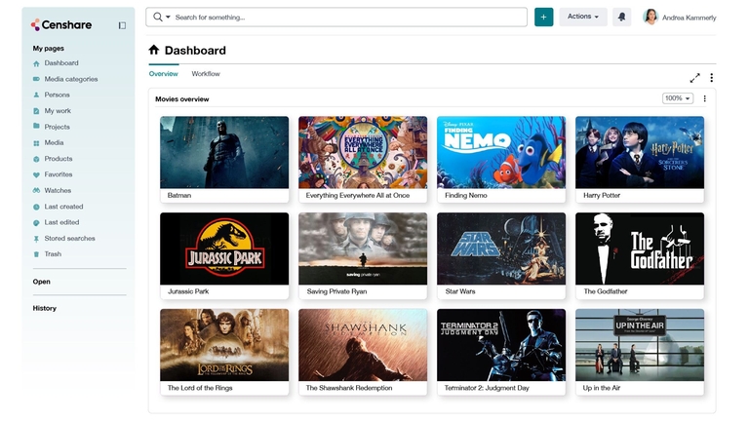Open the Actions dropdown
The width and height of the screenshot is (749, 421).
click(x=583, y=17)
